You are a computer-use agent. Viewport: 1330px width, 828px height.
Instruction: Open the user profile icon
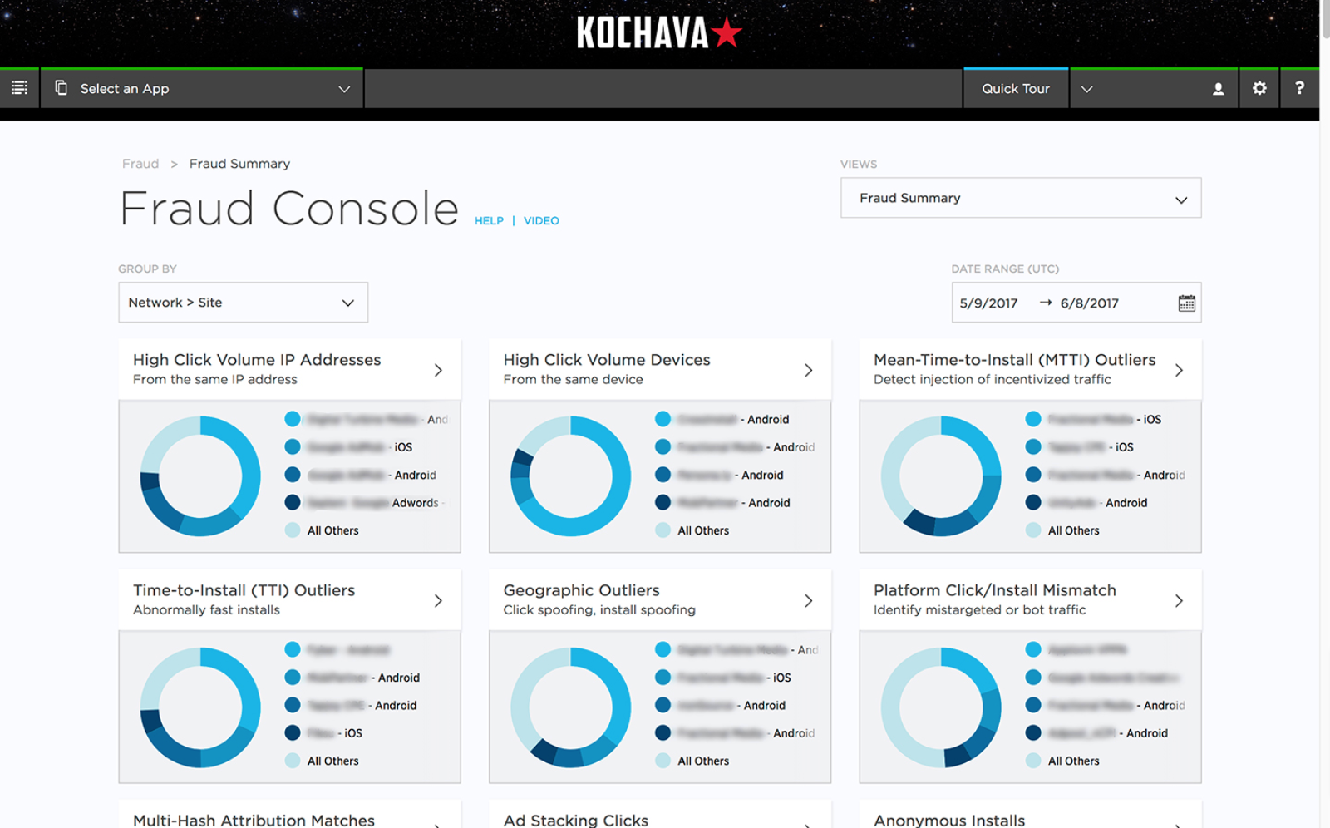click(1218, 89)
